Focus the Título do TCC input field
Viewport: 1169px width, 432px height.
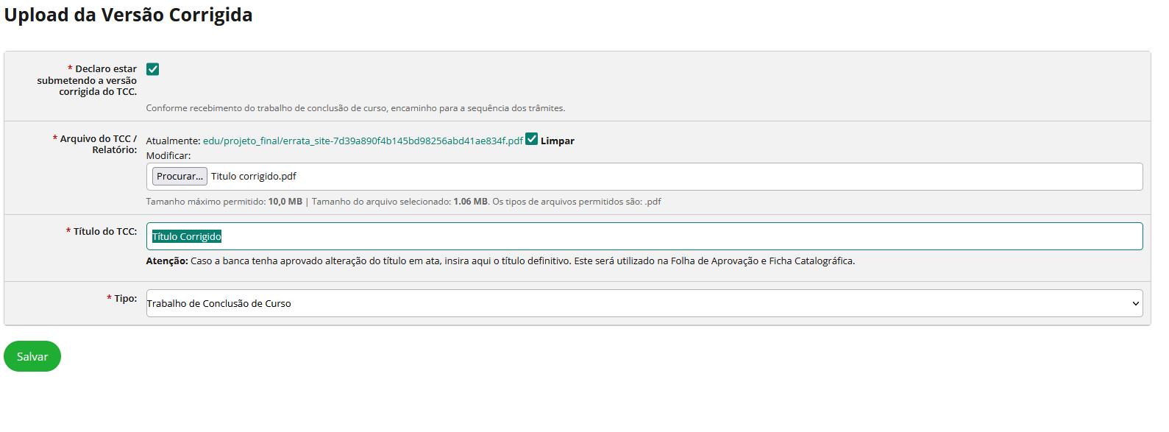coord(644,236)
